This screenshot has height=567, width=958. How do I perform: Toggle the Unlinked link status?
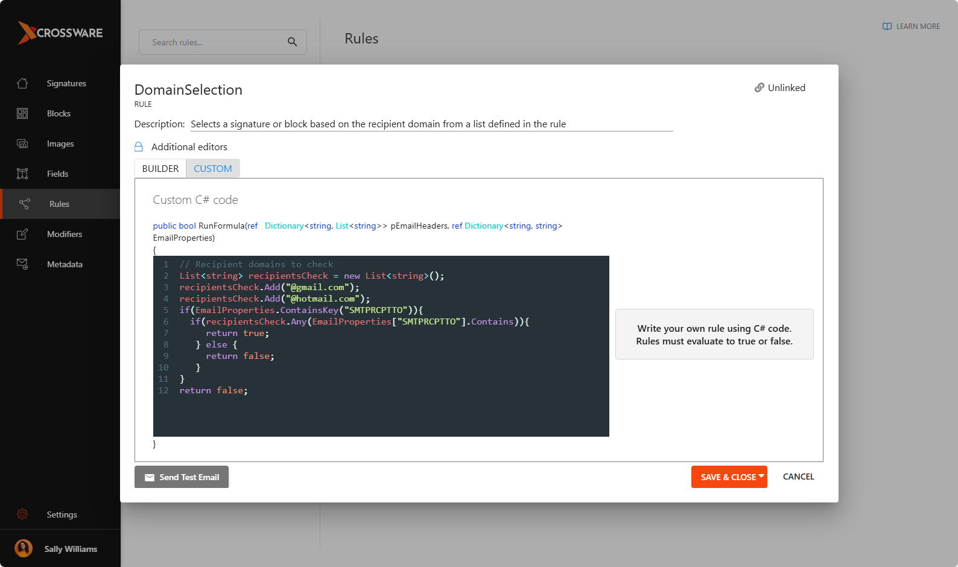tap(779, 88)
